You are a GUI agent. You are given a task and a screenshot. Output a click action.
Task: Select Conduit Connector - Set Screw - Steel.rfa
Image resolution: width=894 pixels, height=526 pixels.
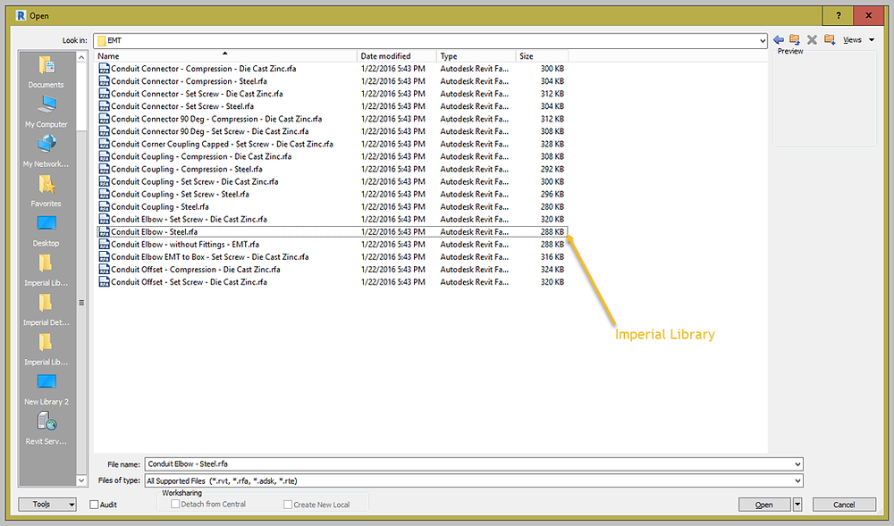point(182,106)
